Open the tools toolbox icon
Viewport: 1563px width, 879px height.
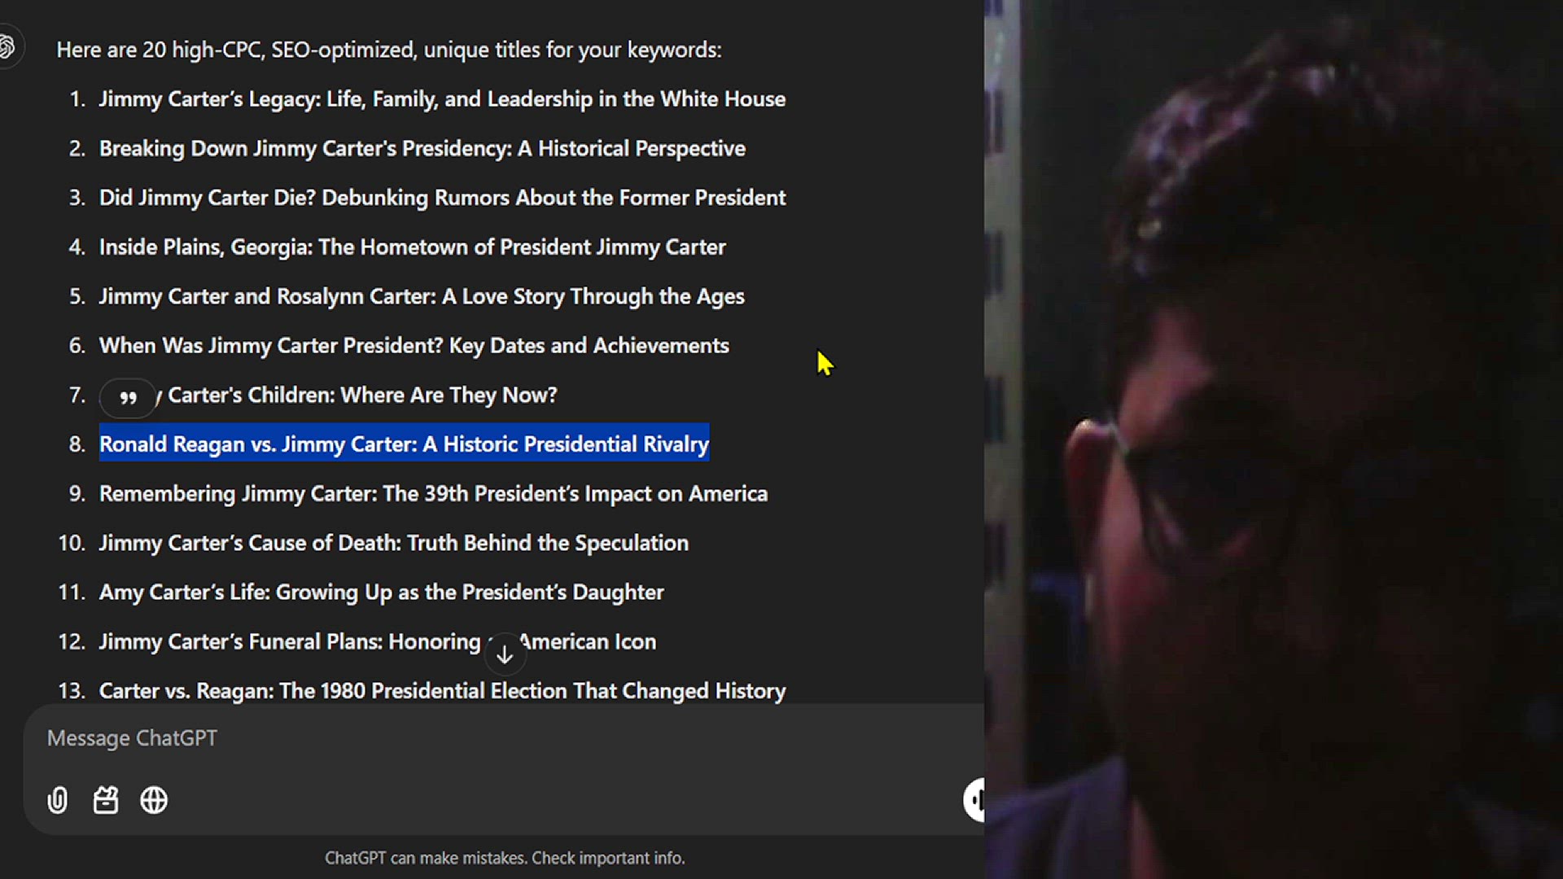[x=106, y=801]
